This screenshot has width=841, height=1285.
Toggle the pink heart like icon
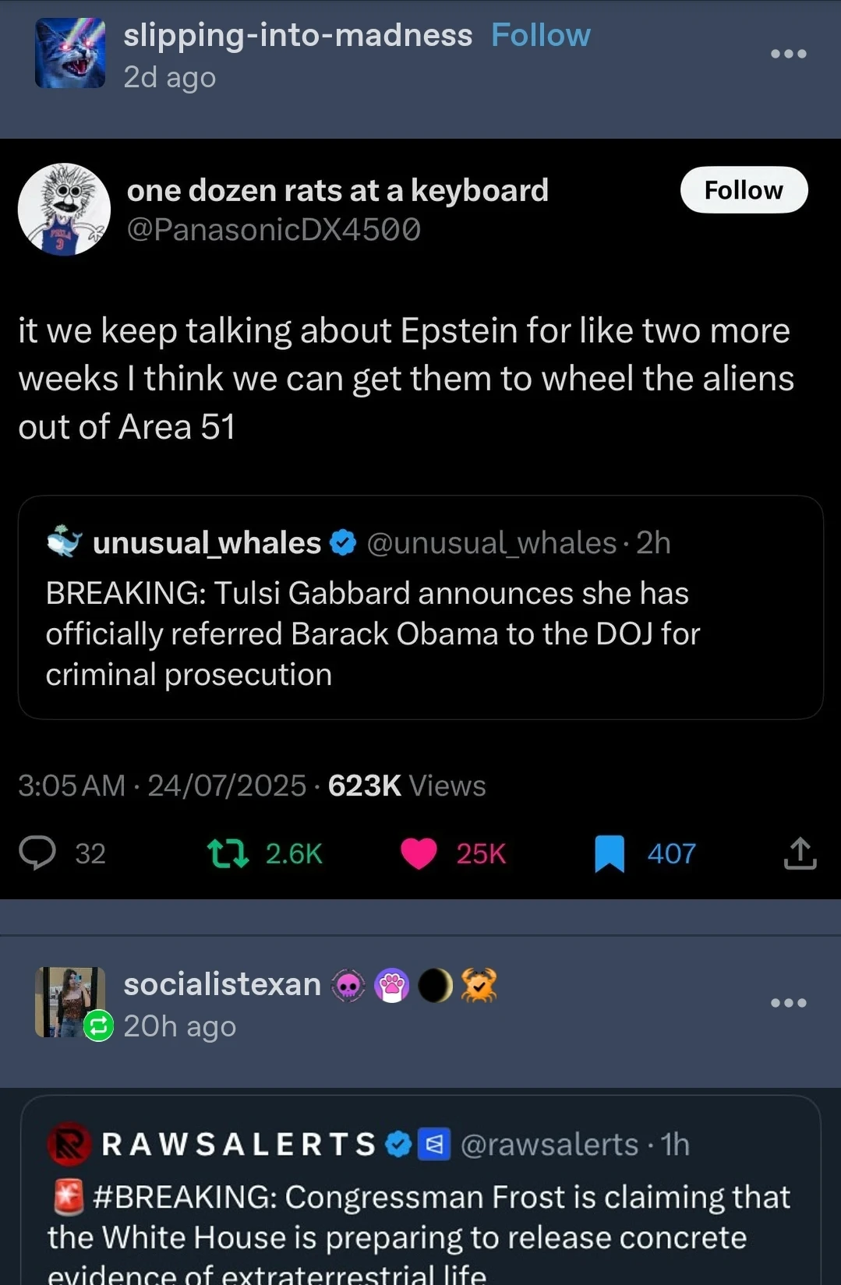(x=419, y=853)
